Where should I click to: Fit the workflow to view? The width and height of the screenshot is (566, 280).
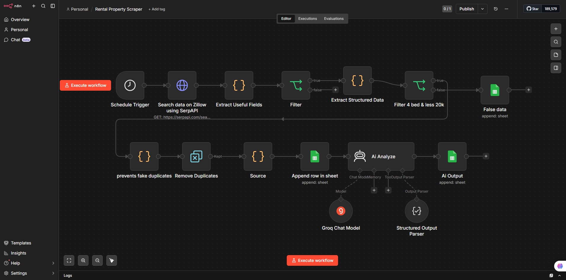point(69,260)
